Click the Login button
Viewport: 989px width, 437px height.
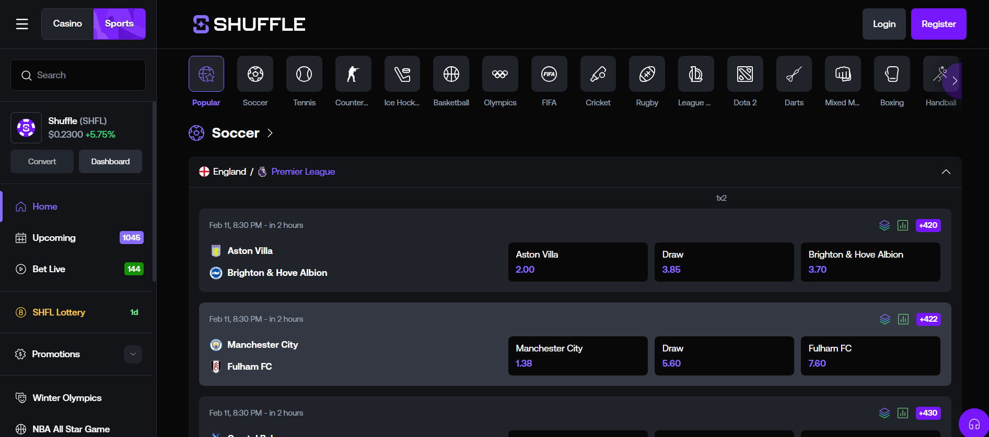tap(884, 24)
